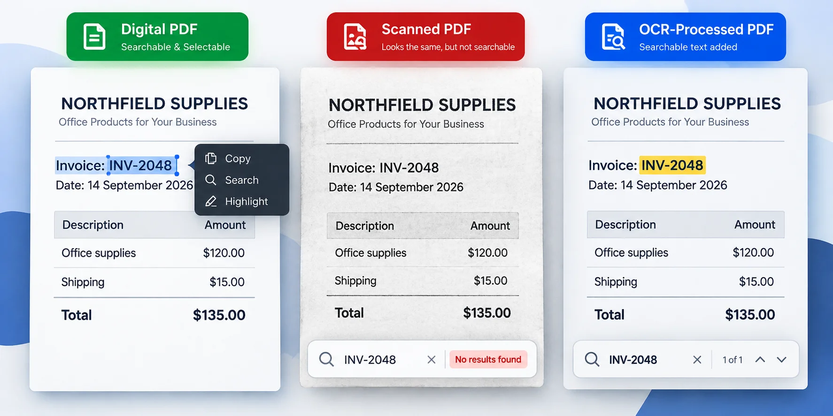
Task: Click "Looks the same, but not searchable" subtitle
Action: [x=448, y=47]
